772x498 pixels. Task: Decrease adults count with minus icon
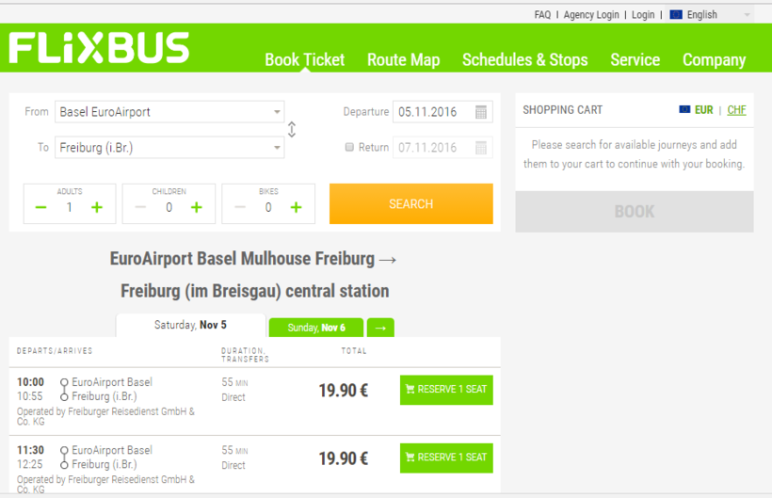[x=40, y=207]
